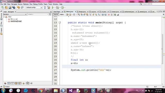This screenshot has width=165, height=93.
Task: Run the project with the green arrow
Action: click(x=53, y=7)
